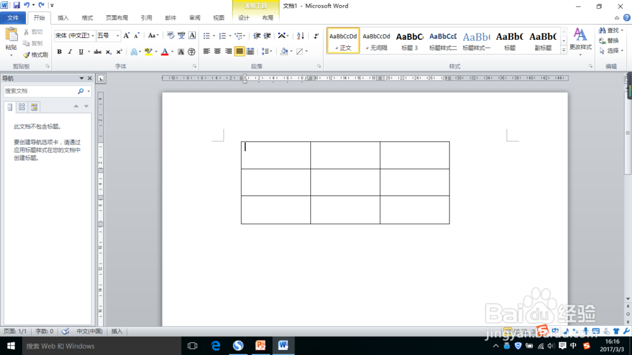Image resolution: width=632 pixels, height=355 pixels.
Task: Open the Change Case Aa dropdown
Action: pos(153,35)
